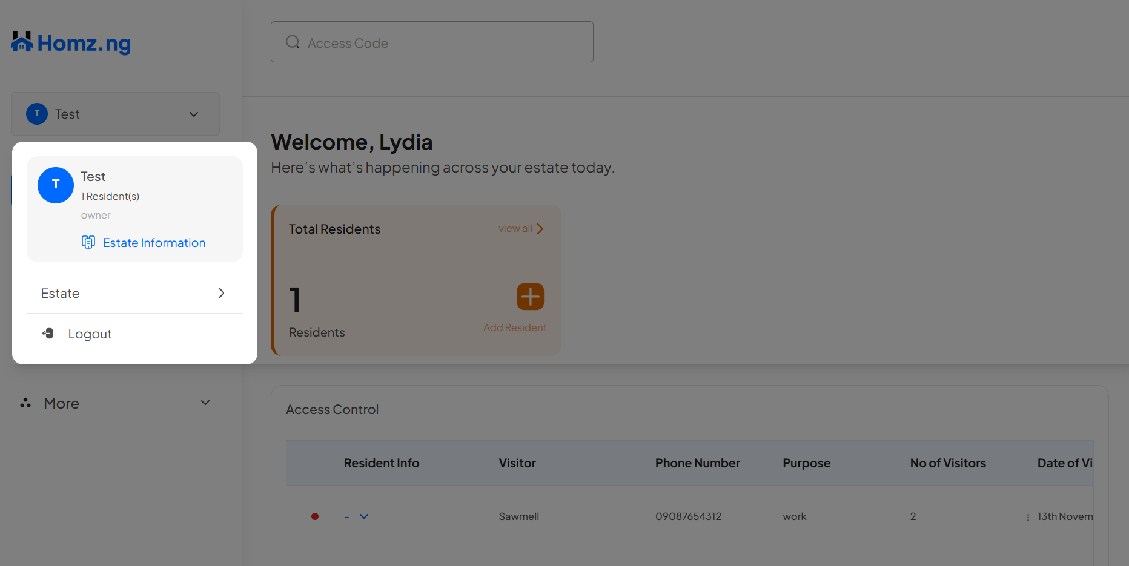This screenshot has height=566, width=1129.
Task: Click the view all residents link
Action: 520,228
